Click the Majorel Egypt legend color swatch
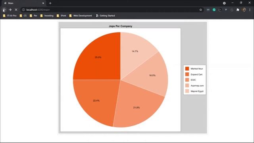 187,91
